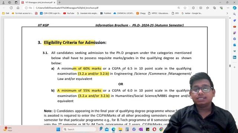Open Opera browser from taskbar

(154, 129)
